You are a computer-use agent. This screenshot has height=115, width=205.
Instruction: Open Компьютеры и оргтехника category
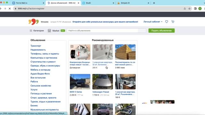[x=44, y=57]
